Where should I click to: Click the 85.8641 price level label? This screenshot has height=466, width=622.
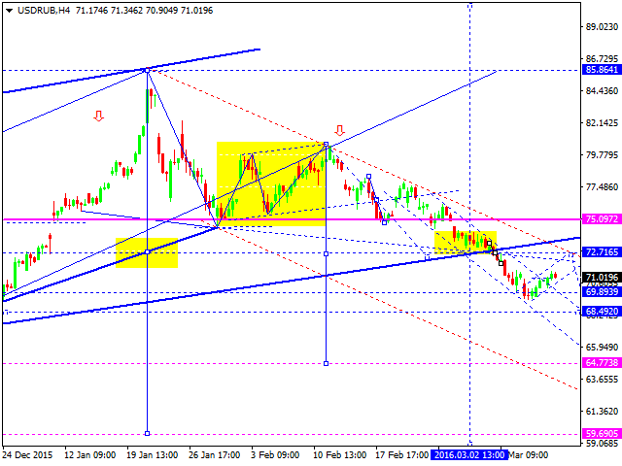click(602, 71)
